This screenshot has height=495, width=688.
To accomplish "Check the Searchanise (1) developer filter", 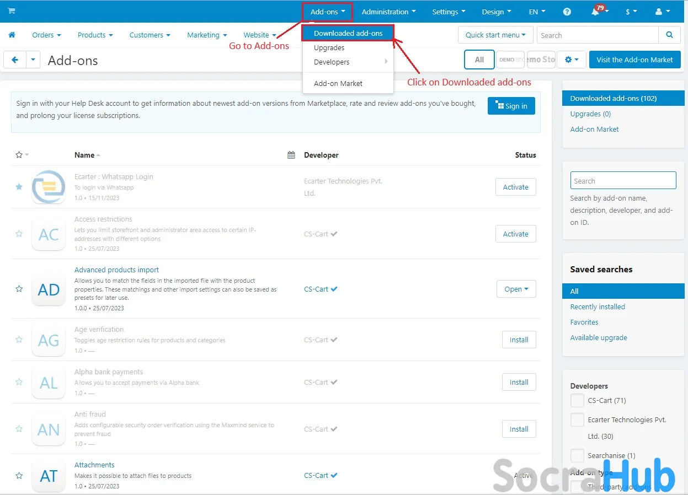I will tap(577, 456).
